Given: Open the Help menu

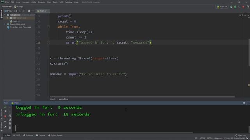Looking at the screenshot, I should [x=76, y=2].
